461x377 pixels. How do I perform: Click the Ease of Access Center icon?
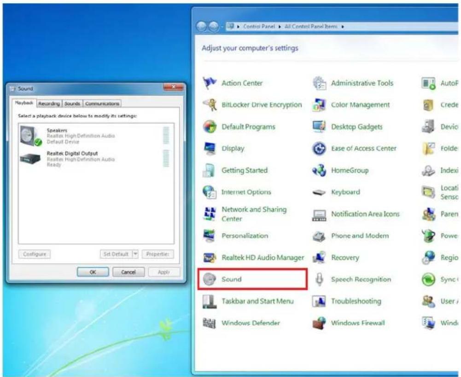click(319, 149)
